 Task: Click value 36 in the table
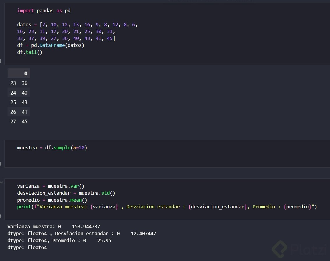[25, 83]
